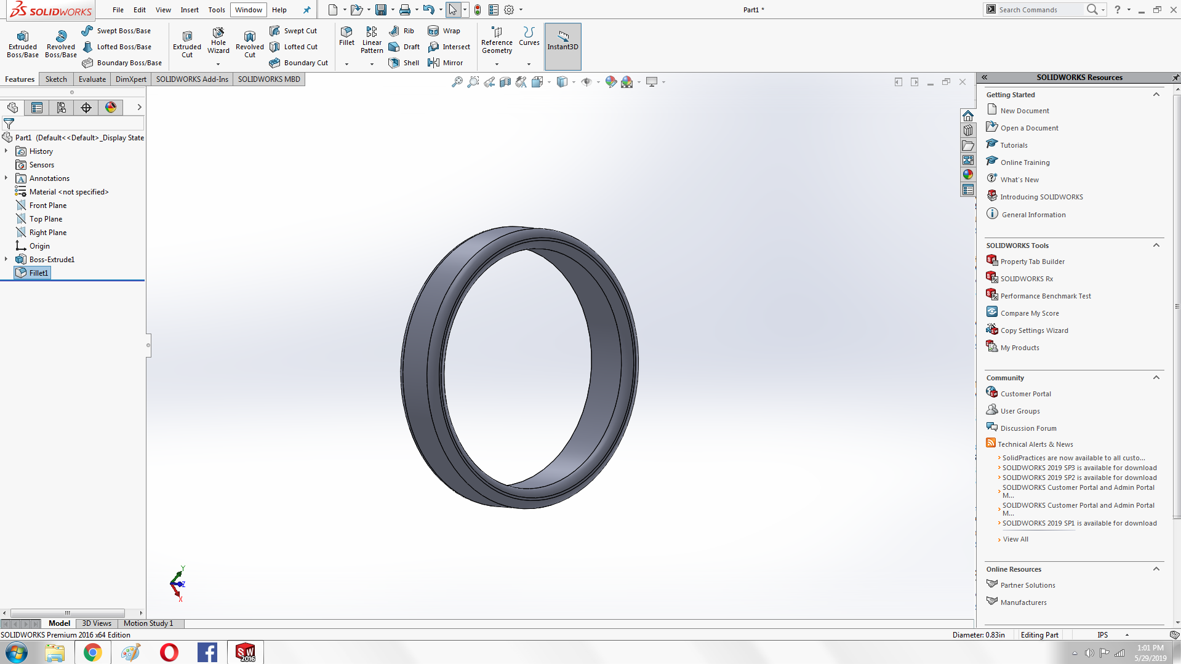Image resolution: width=1181 pixels, height=664 pixels.
Task: Choose the Boundary Cut tool
Action: click(x=299, y=63)
